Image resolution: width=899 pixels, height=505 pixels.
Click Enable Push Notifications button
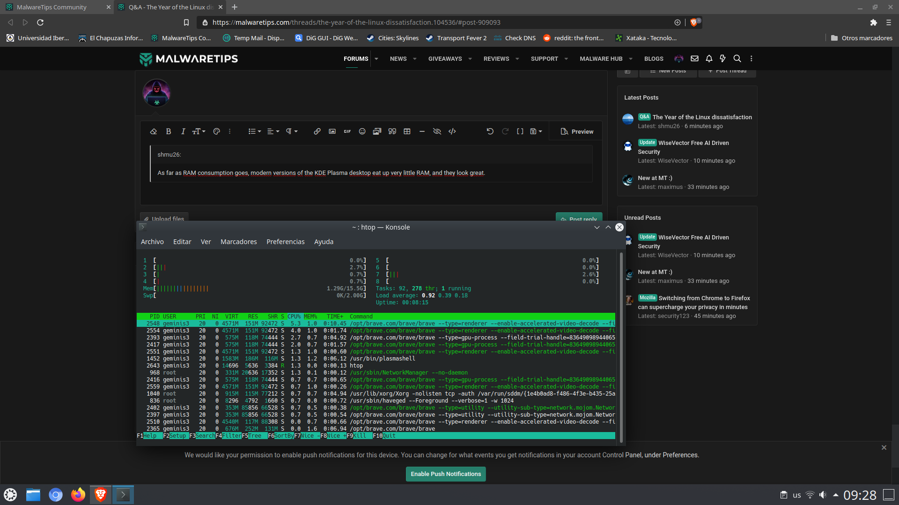[x=445, y=474]
